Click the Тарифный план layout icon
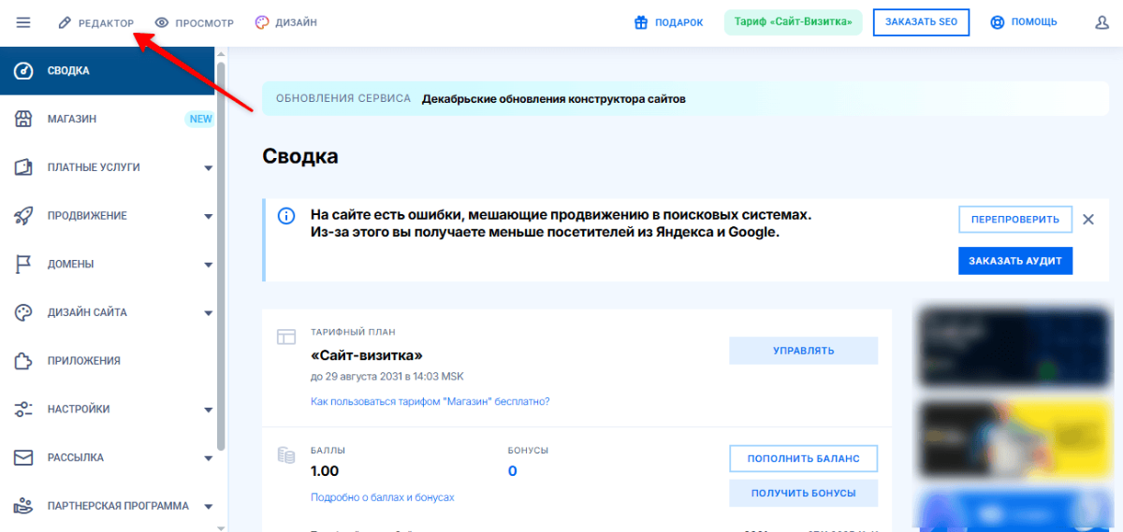 coord(286,337)
